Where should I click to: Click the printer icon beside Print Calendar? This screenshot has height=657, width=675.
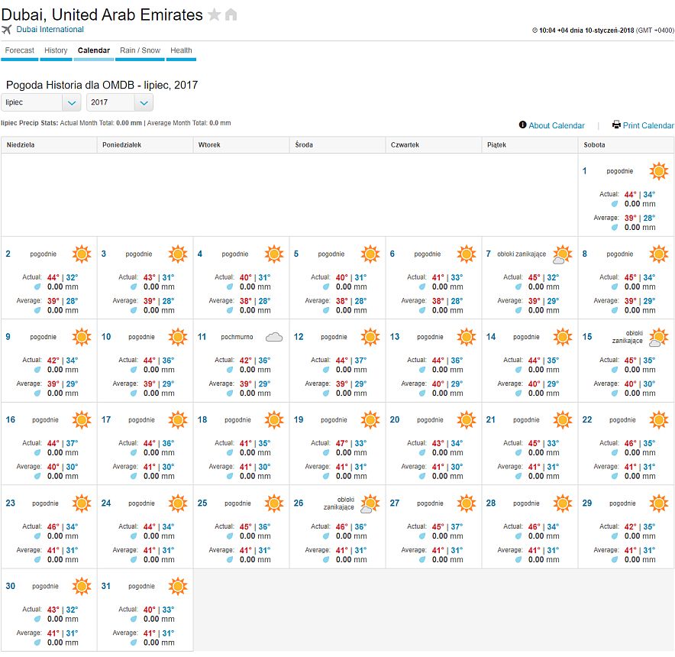tap(616, 125)
